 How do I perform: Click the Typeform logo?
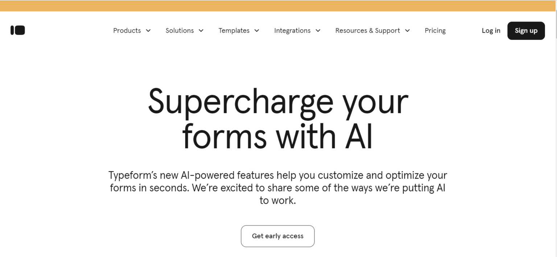point(17,30)
